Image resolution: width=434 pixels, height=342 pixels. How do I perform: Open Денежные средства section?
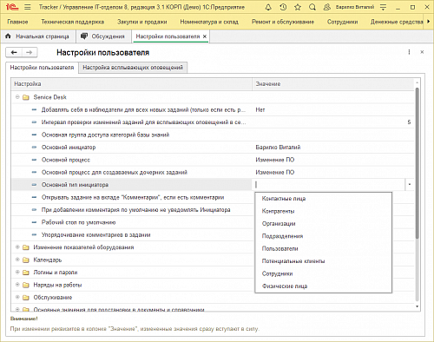click(x=397, y=22)
